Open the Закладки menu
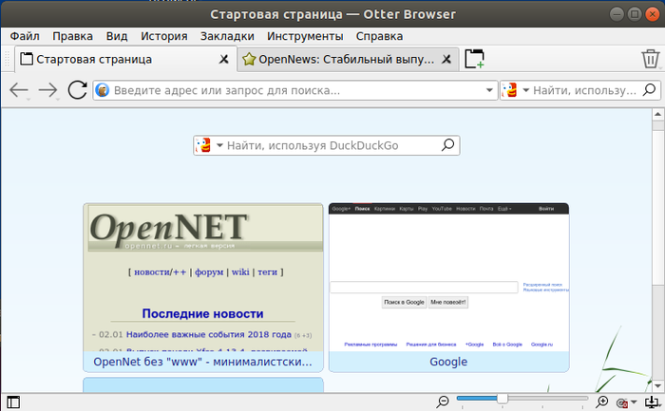Screen dimensions: 665x411 tap(227, 36)
